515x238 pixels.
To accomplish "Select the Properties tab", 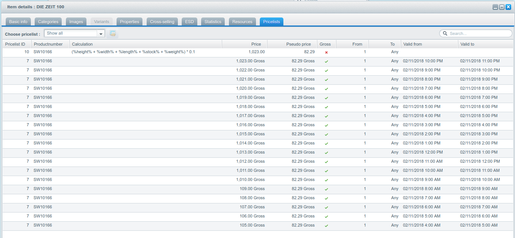I will (130, 22).
